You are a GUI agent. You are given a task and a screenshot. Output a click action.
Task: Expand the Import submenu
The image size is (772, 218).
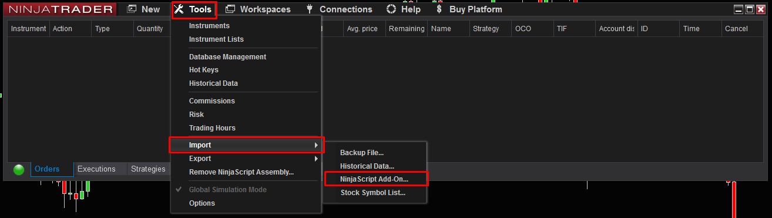[246, 145]
